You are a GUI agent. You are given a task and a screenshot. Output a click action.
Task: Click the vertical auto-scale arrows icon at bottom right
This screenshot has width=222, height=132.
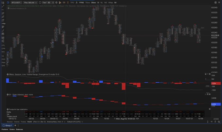click(208, 122)
